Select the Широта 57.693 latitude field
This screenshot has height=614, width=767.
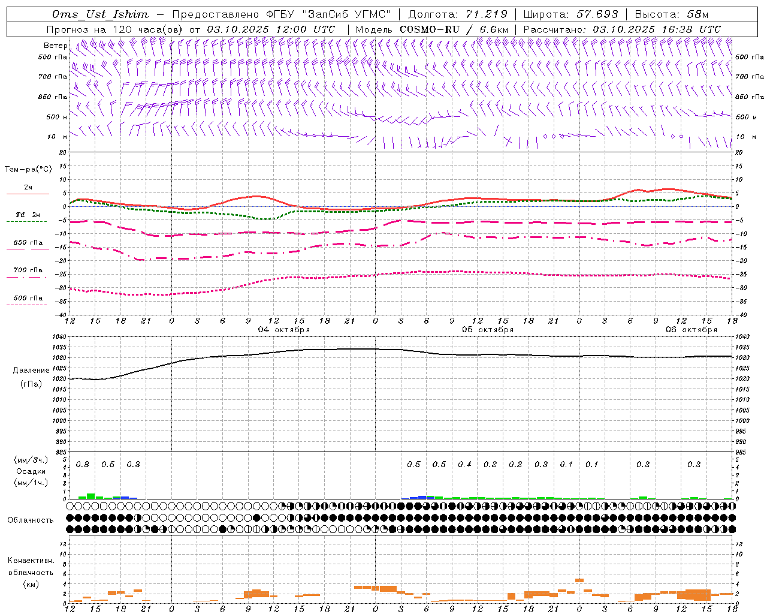tap(570, 14)
